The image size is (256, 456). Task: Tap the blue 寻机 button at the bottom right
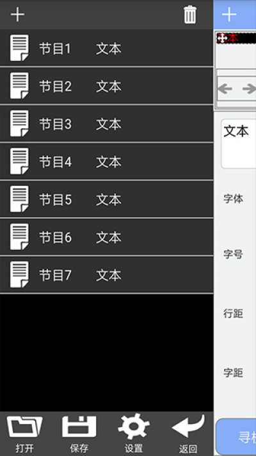point(236,437)
